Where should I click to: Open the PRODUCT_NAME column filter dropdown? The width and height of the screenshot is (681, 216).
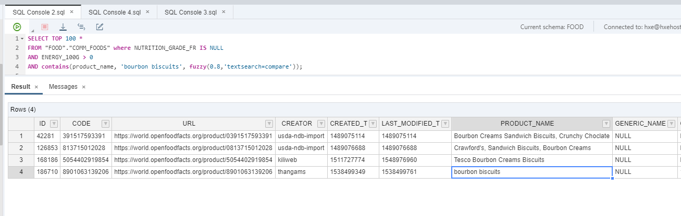point(606,124)
